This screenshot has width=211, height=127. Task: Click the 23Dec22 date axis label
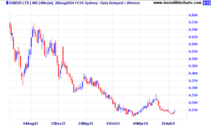click(58, 124)
